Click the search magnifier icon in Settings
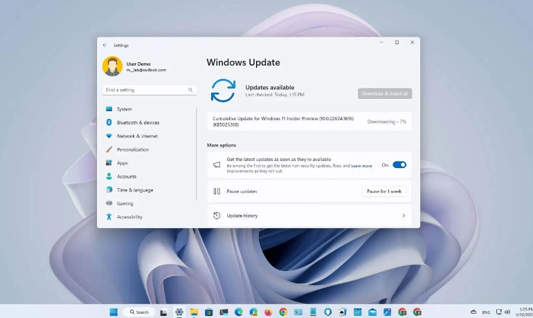This screenshot has width=533, height=318. 190,90
